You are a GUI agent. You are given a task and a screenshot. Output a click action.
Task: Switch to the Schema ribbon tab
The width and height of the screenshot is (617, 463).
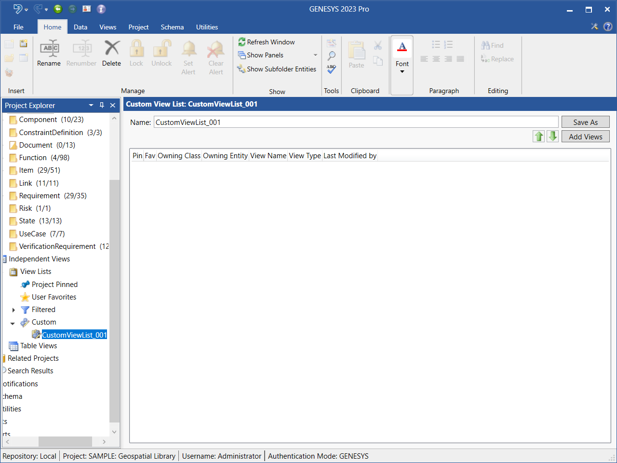(172, 27)
